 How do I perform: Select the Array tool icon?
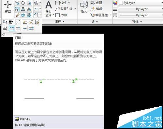tap(29, 15)
